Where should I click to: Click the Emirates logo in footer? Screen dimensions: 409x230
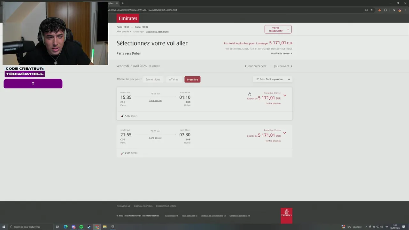click(x=286, y=216)
